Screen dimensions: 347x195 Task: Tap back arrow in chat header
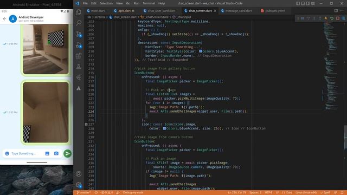click(4, 19)
